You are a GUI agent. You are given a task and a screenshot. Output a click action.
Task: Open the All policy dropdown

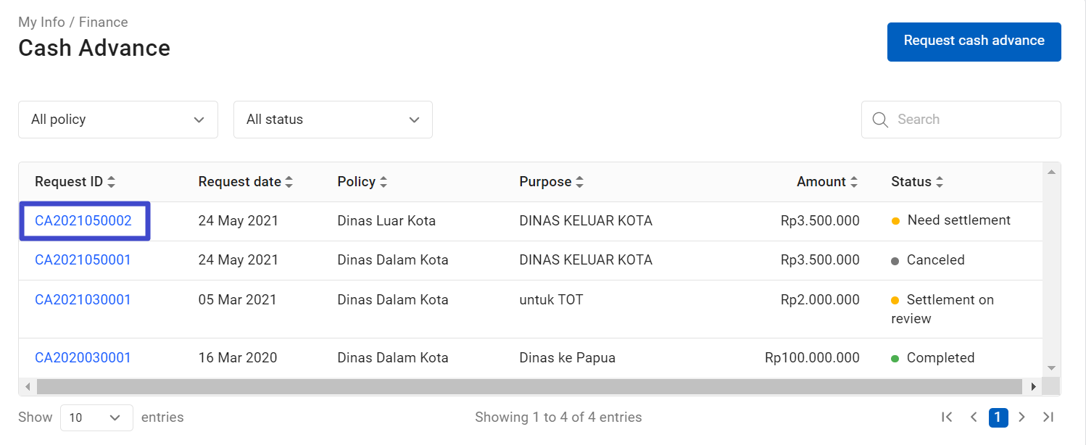pyautogui.click(x=117, y=119)
